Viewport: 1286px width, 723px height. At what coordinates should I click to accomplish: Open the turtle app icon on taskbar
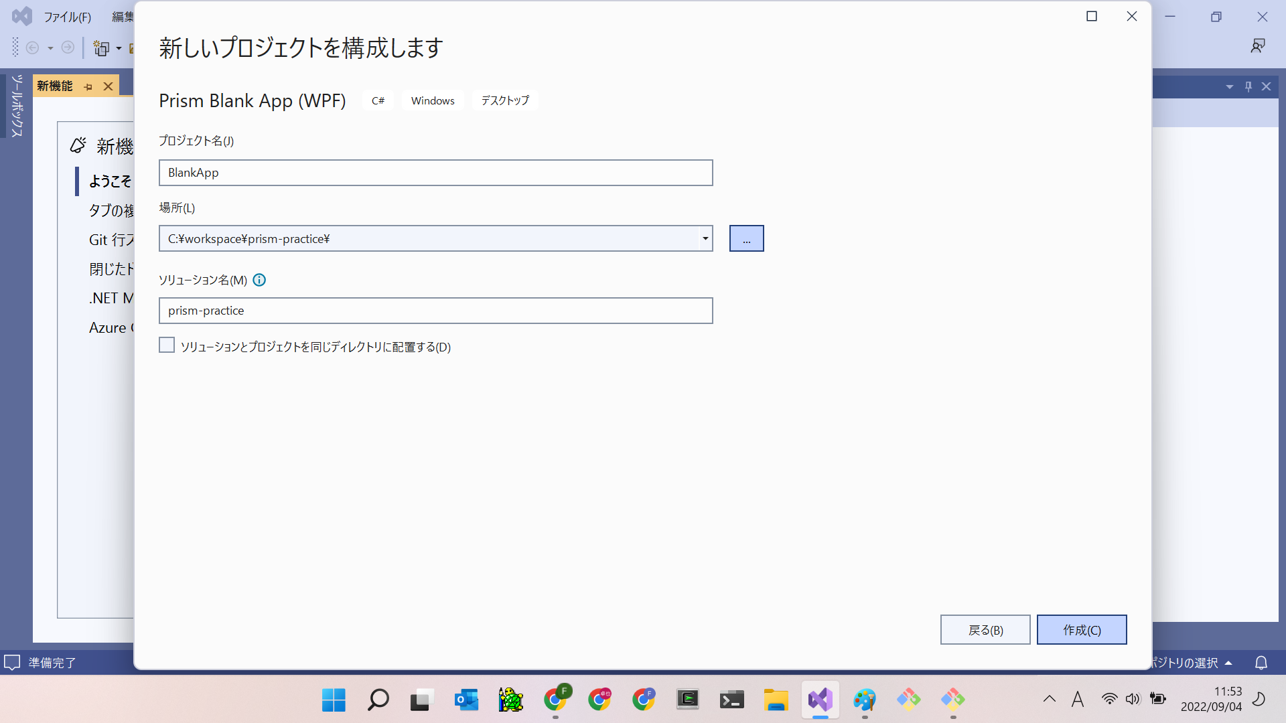[x=510, y=700]
